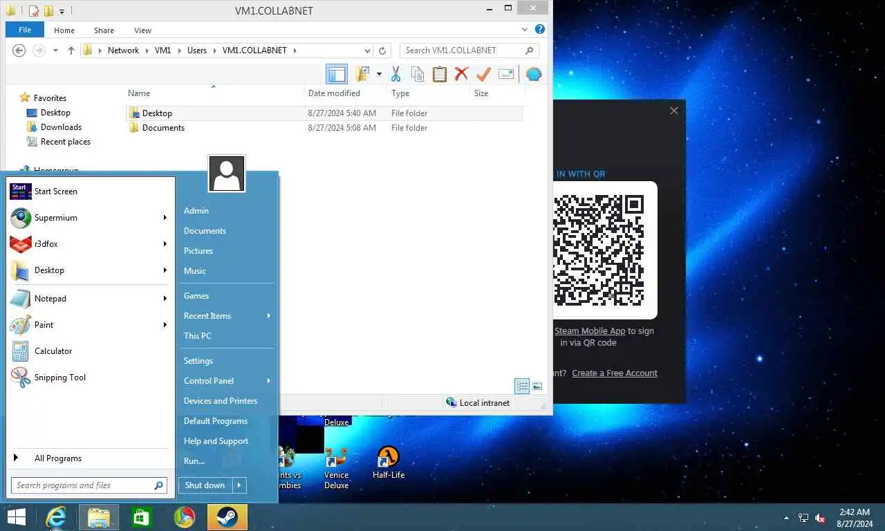
Task: Open the Help and Support entry
Action: (x=216, y=441)
